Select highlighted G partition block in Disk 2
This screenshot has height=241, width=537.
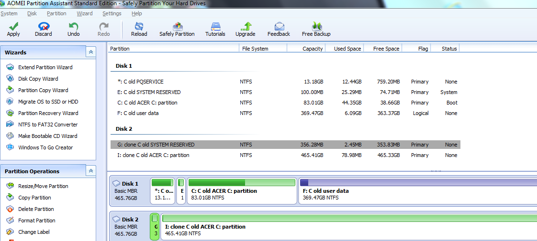[x=155, y=227]
